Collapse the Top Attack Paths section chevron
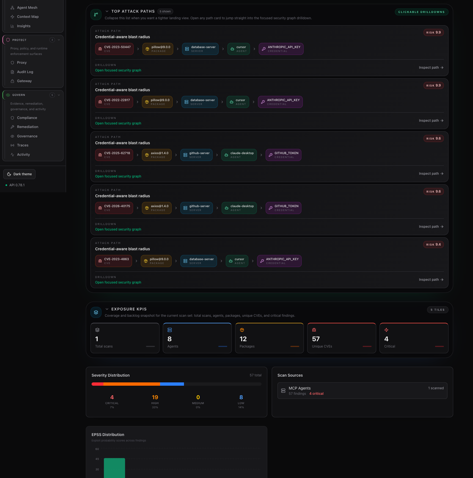Screen dimensions: 473x478 [x=107, y=11]
